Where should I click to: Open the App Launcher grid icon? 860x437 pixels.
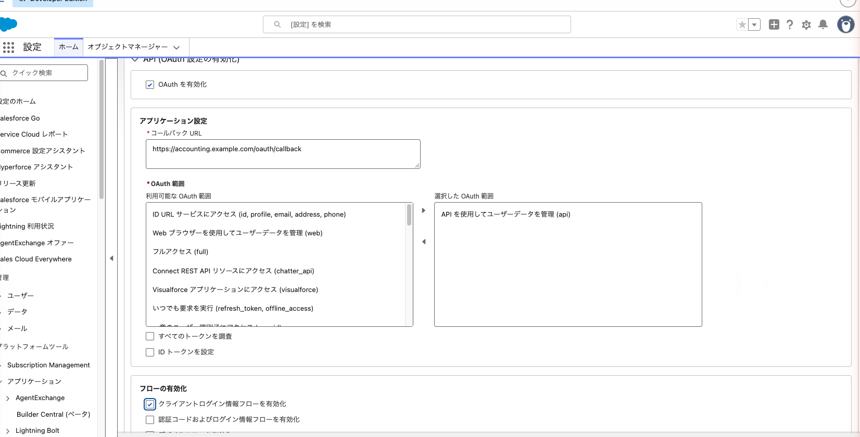[x=8, y=47]
